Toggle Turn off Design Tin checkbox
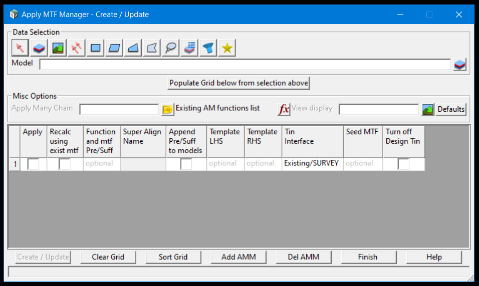Image resolution: width=479 pixels, height=286 pixels. (403, 164)
